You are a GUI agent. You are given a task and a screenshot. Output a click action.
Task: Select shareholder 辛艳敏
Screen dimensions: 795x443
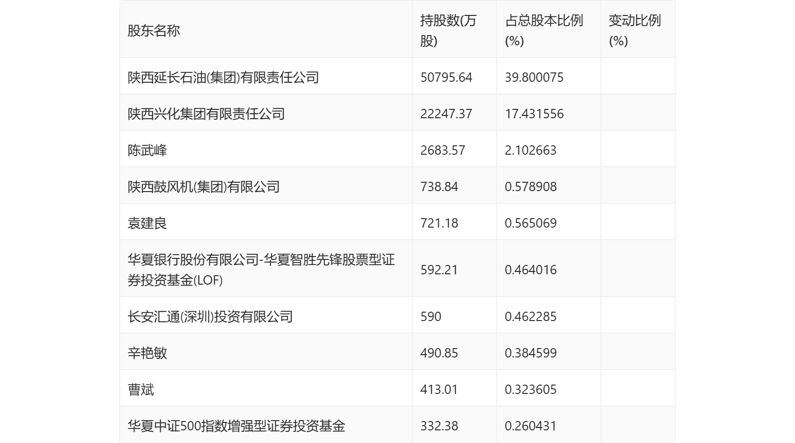[147, 353]
